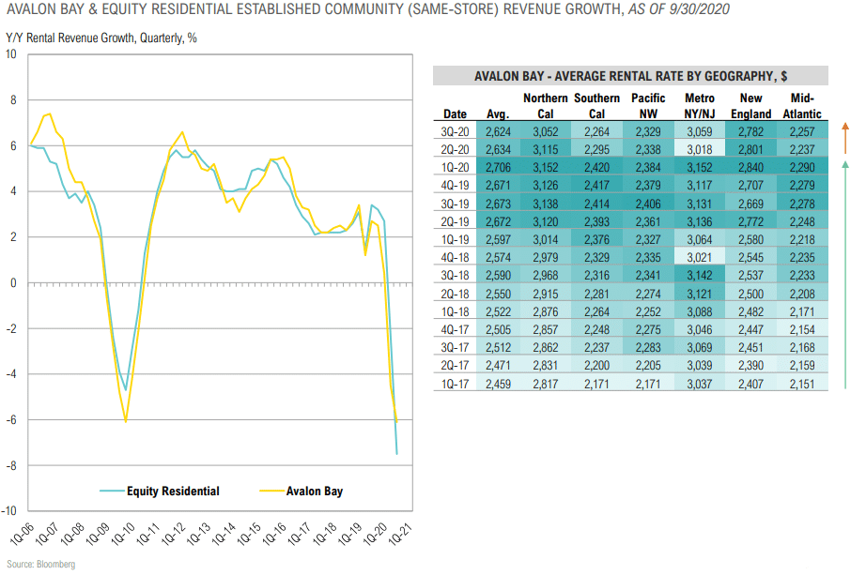Click the 2,624 average cell for 3Q-20

click(498, 132)
